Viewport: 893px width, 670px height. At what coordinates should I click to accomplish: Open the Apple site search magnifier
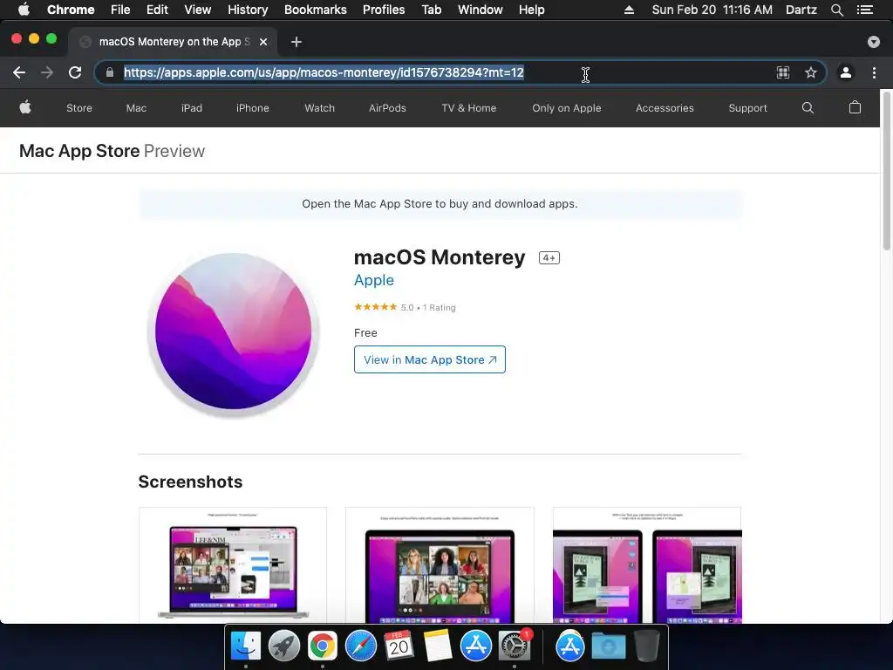pos(808,107)
